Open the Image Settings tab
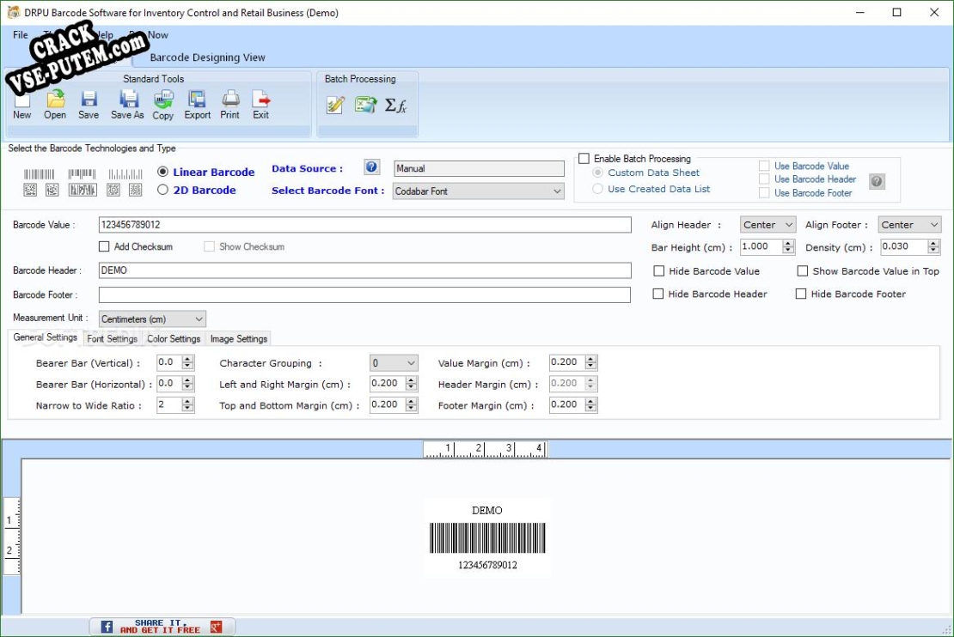954x637 pixels. [239, 338]
